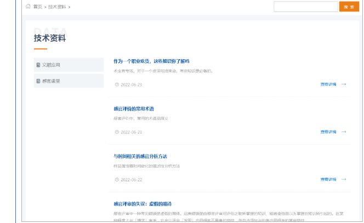
Task: Click the document icon beside 感官课堂
Action: pyautogui.click(x=38, y=81)
